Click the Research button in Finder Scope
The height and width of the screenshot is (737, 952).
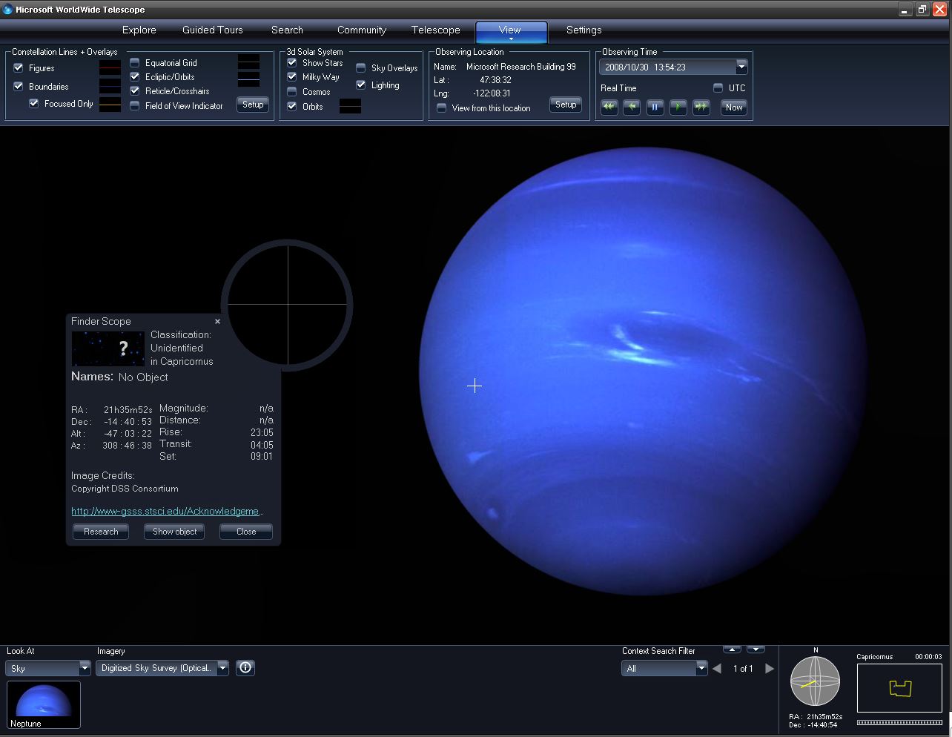[101, 532]
